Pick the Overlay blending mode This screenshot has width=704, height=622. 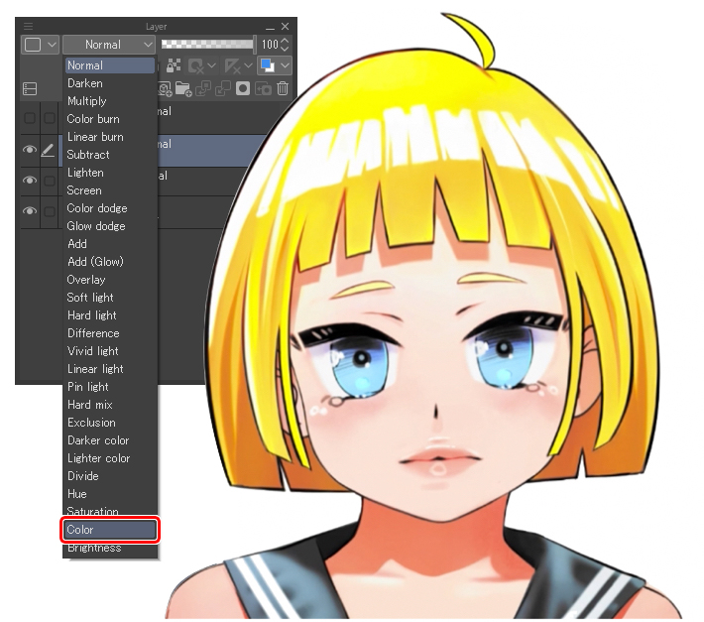[x=86, y=280]
